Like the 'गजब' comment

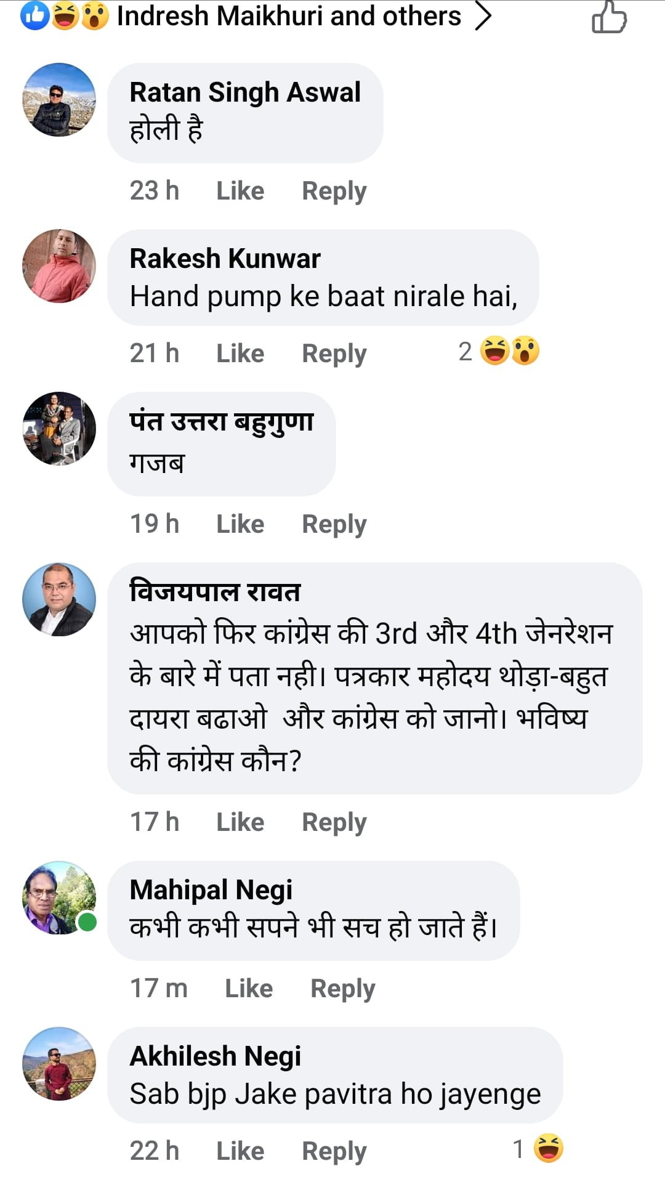(x=240, y=524)
